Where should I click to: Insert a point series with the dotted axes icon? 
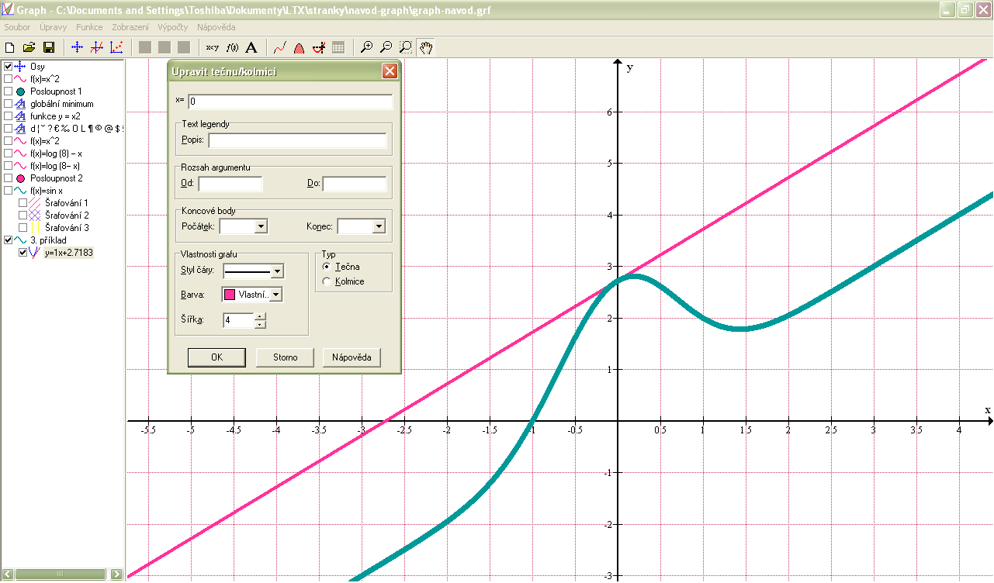[x=116, y=47]
